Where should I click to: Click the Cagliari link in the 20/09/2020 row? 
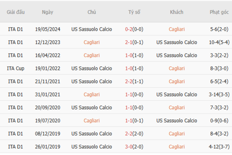177,107
